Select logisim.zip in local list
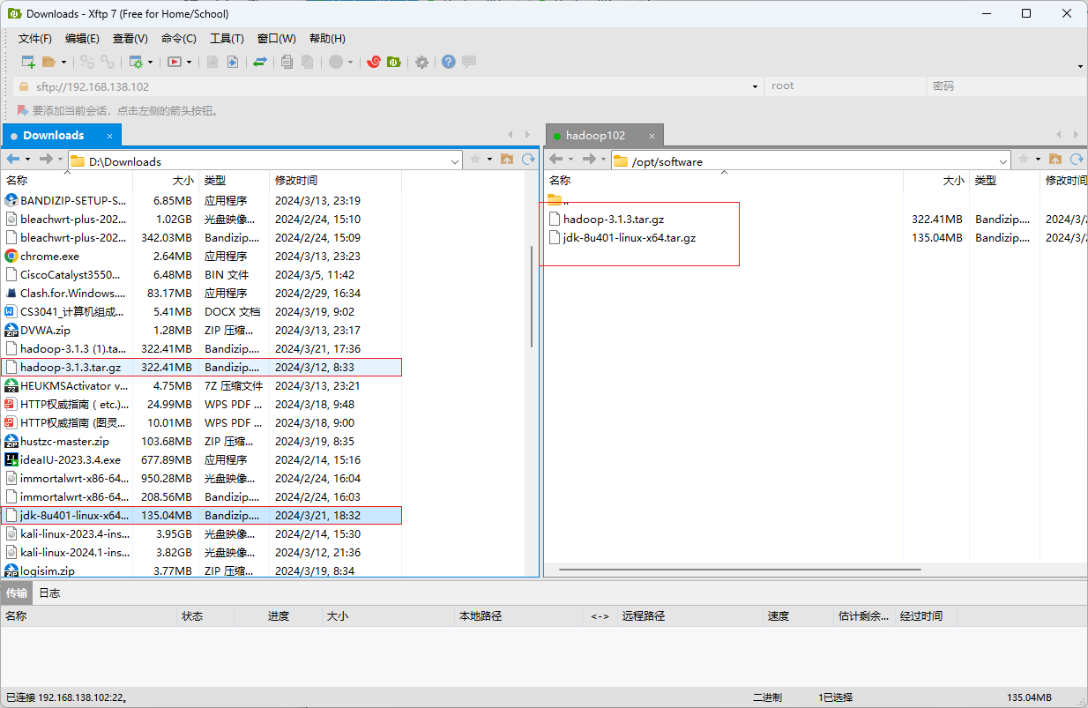 pyautogui.click(x=202, y=570)
